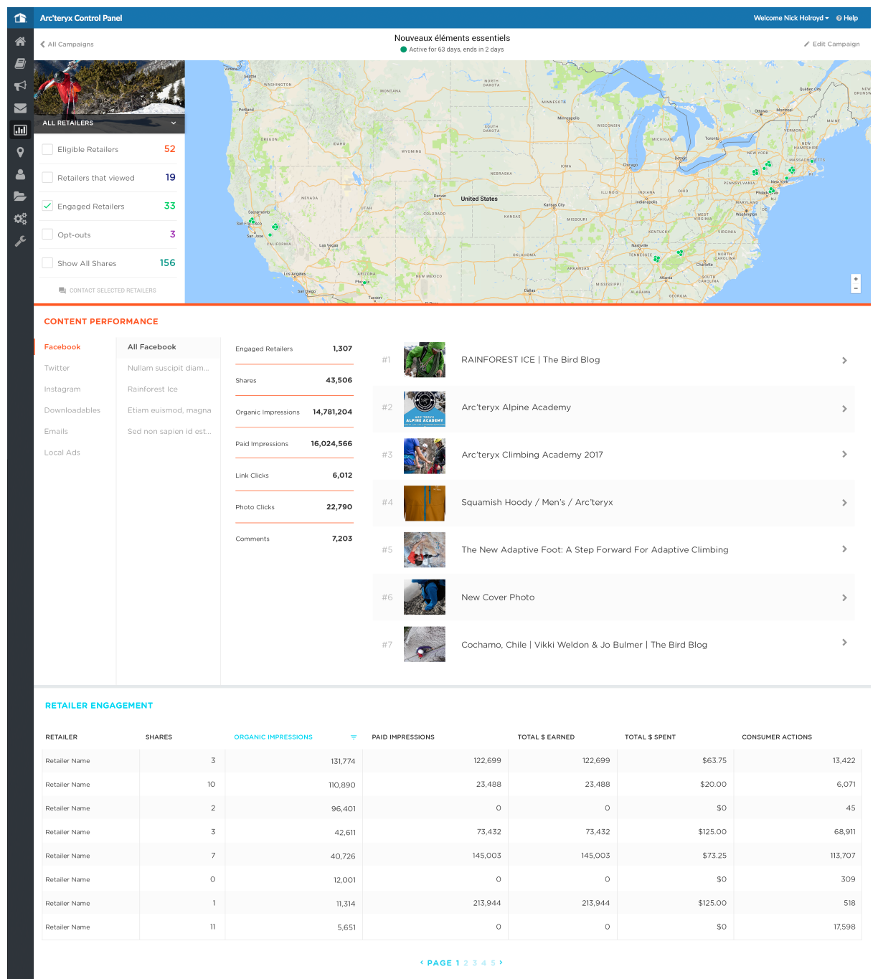This screenshot has height=979, width=878.
Task: Zoom out on the map
Action: (856, 288)
